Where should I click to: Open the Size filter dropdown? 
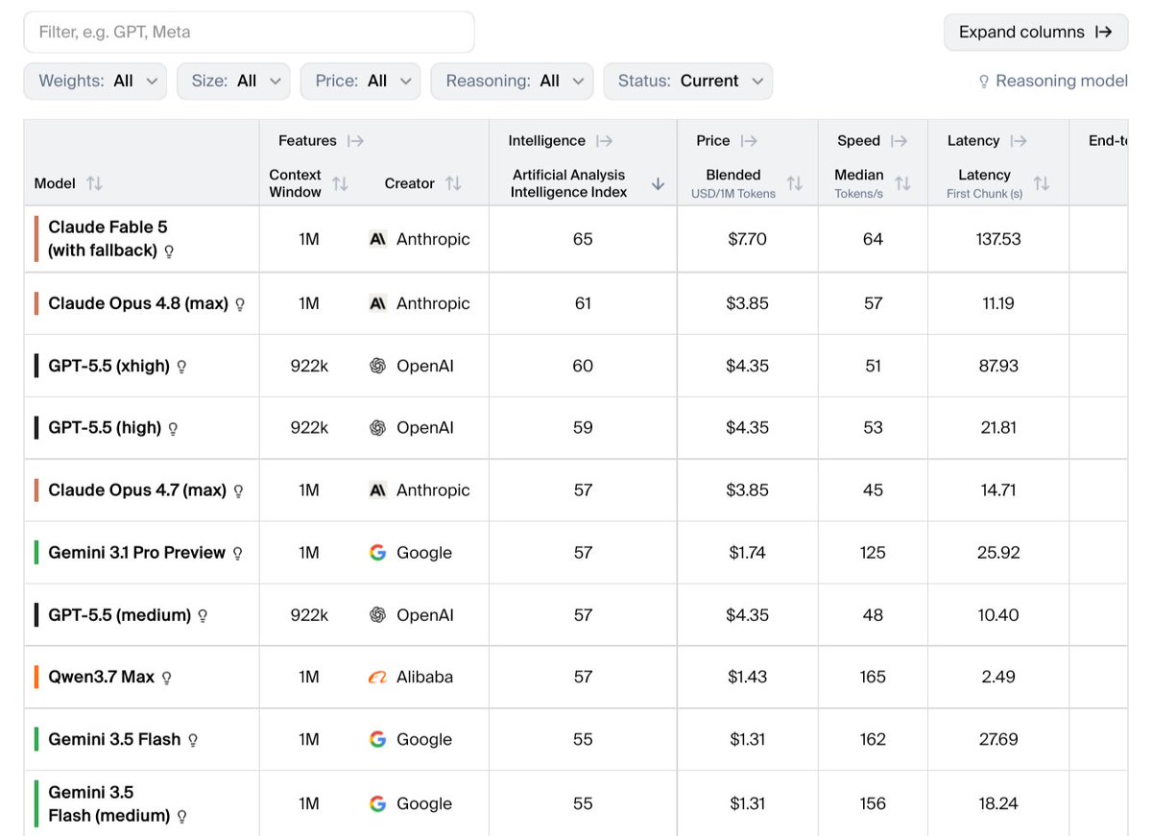(233, 82)
